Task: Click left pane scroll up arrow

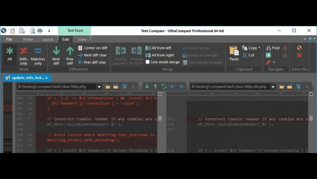Action: point(160,94)
